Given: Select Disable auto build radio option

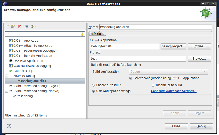Looking at the screenshot, I should click(x=153, y=85).
